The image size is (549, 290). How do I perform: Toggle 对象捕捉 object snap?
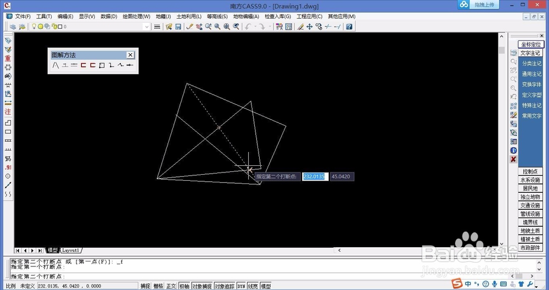click(202, 286)
